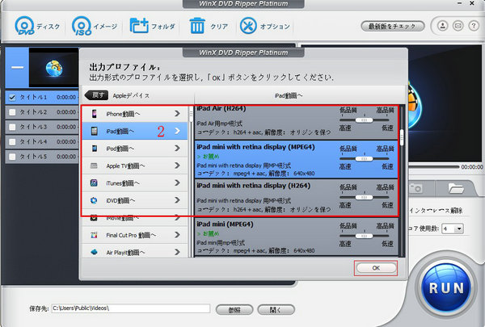Select the iPad mini (MPEG4) profile

296,237
